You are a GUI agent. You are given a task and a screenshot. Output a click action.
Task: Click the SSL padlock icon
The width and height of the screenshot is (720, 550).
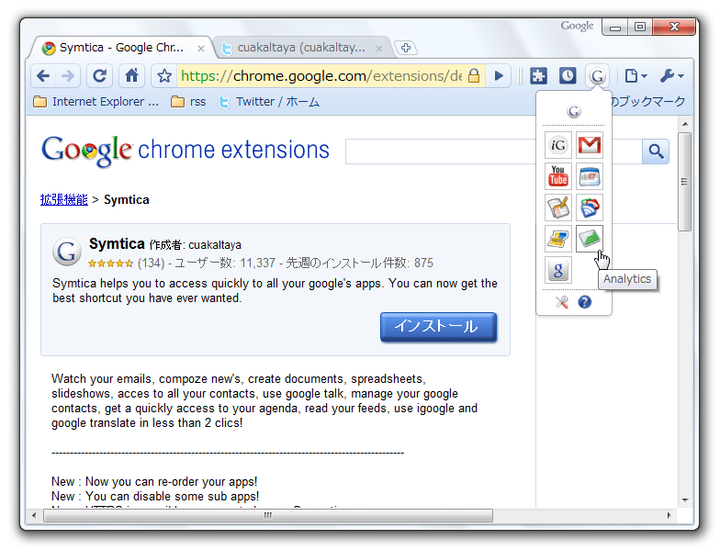pos(474,75)
